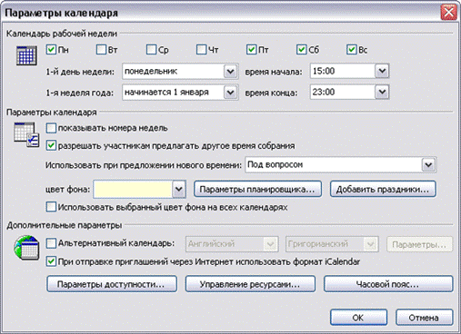461x334 pixels.
Task: Confirm settings with the OK button
Action: (358, 318)
